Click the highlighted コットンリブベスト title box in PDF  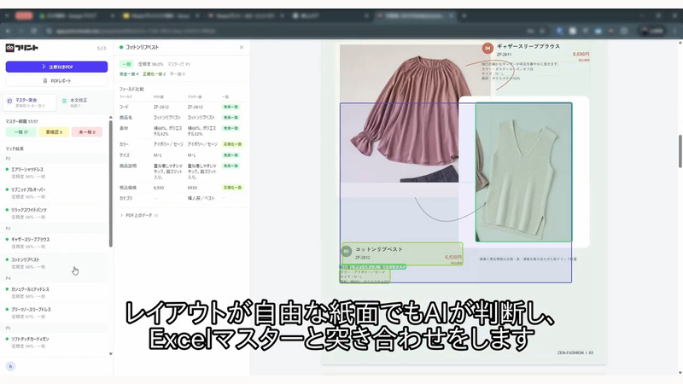(x=402, y=253)
